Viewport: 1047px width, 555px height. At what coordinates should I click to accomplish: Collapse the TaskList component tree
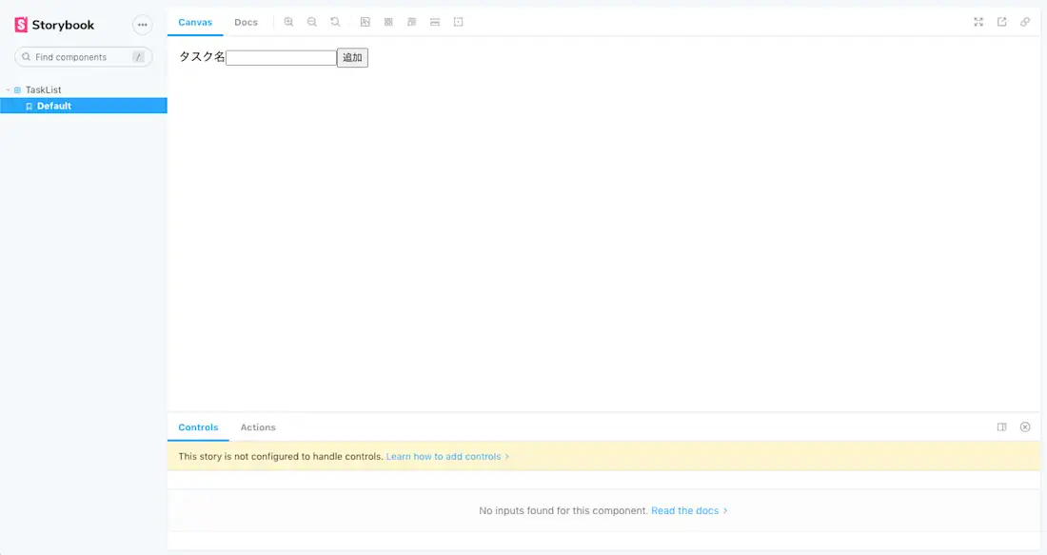point(8,89)
